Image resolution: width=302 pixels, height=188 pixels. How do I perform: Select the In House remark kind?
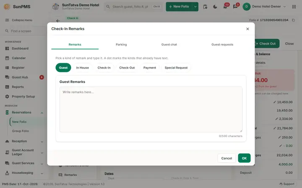coord(83,68)
